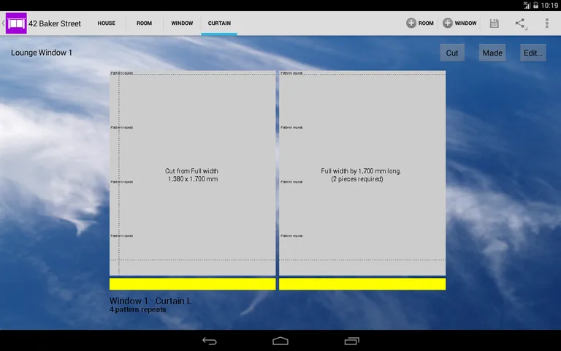Viewport: 561px width, 351px height.
Task: Click the Edit... button
Action: [533, 53]
